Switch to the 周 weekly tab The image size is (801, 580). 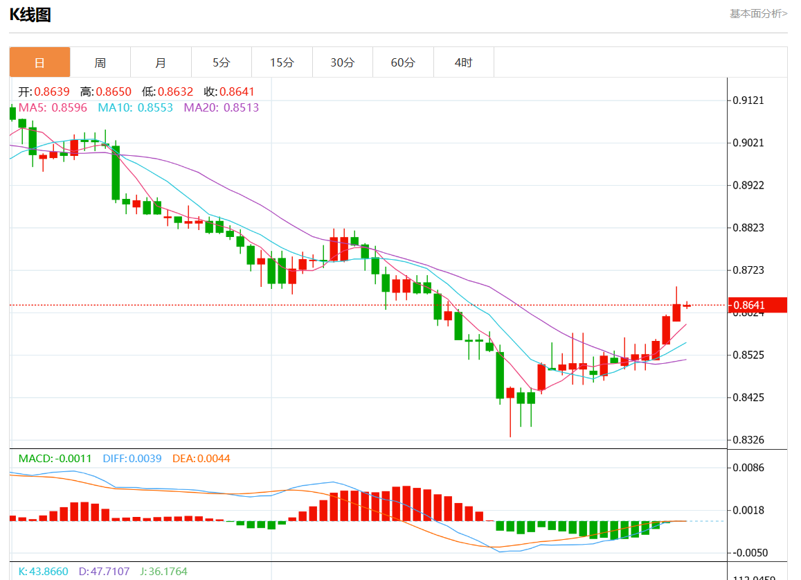pyautogui.click(x=100, y=62)
